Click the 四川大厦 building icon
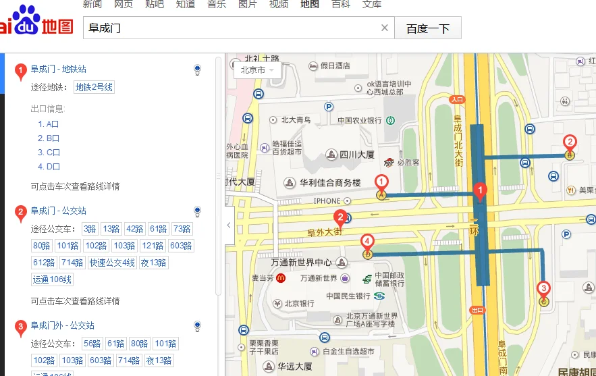This screenshot has height=376, width=596. coord(331,155)
